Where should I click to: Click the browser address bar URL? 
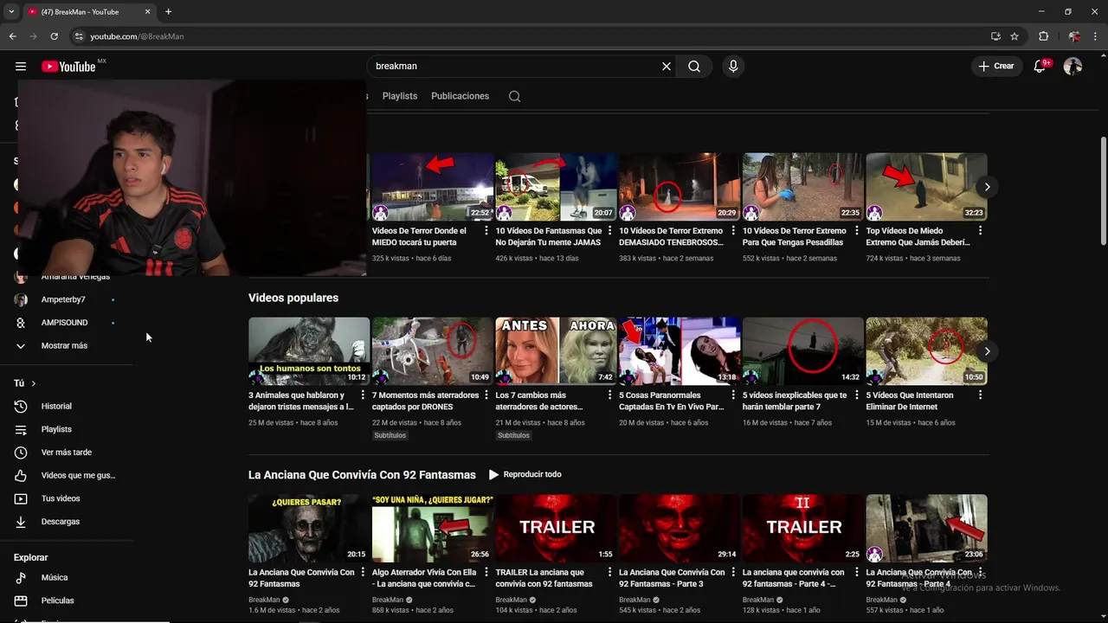tap(137, 36)
